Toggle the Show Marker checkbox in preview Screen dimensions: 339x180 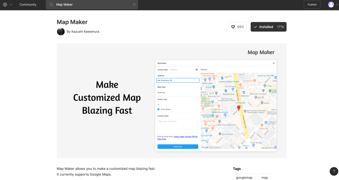[x=159, y=109]
